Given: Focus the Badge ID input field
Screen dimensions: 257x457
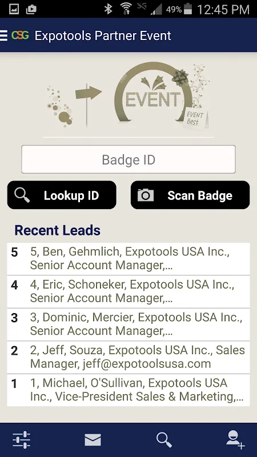Looking at the screenshot, I should (x=128, y=159).
